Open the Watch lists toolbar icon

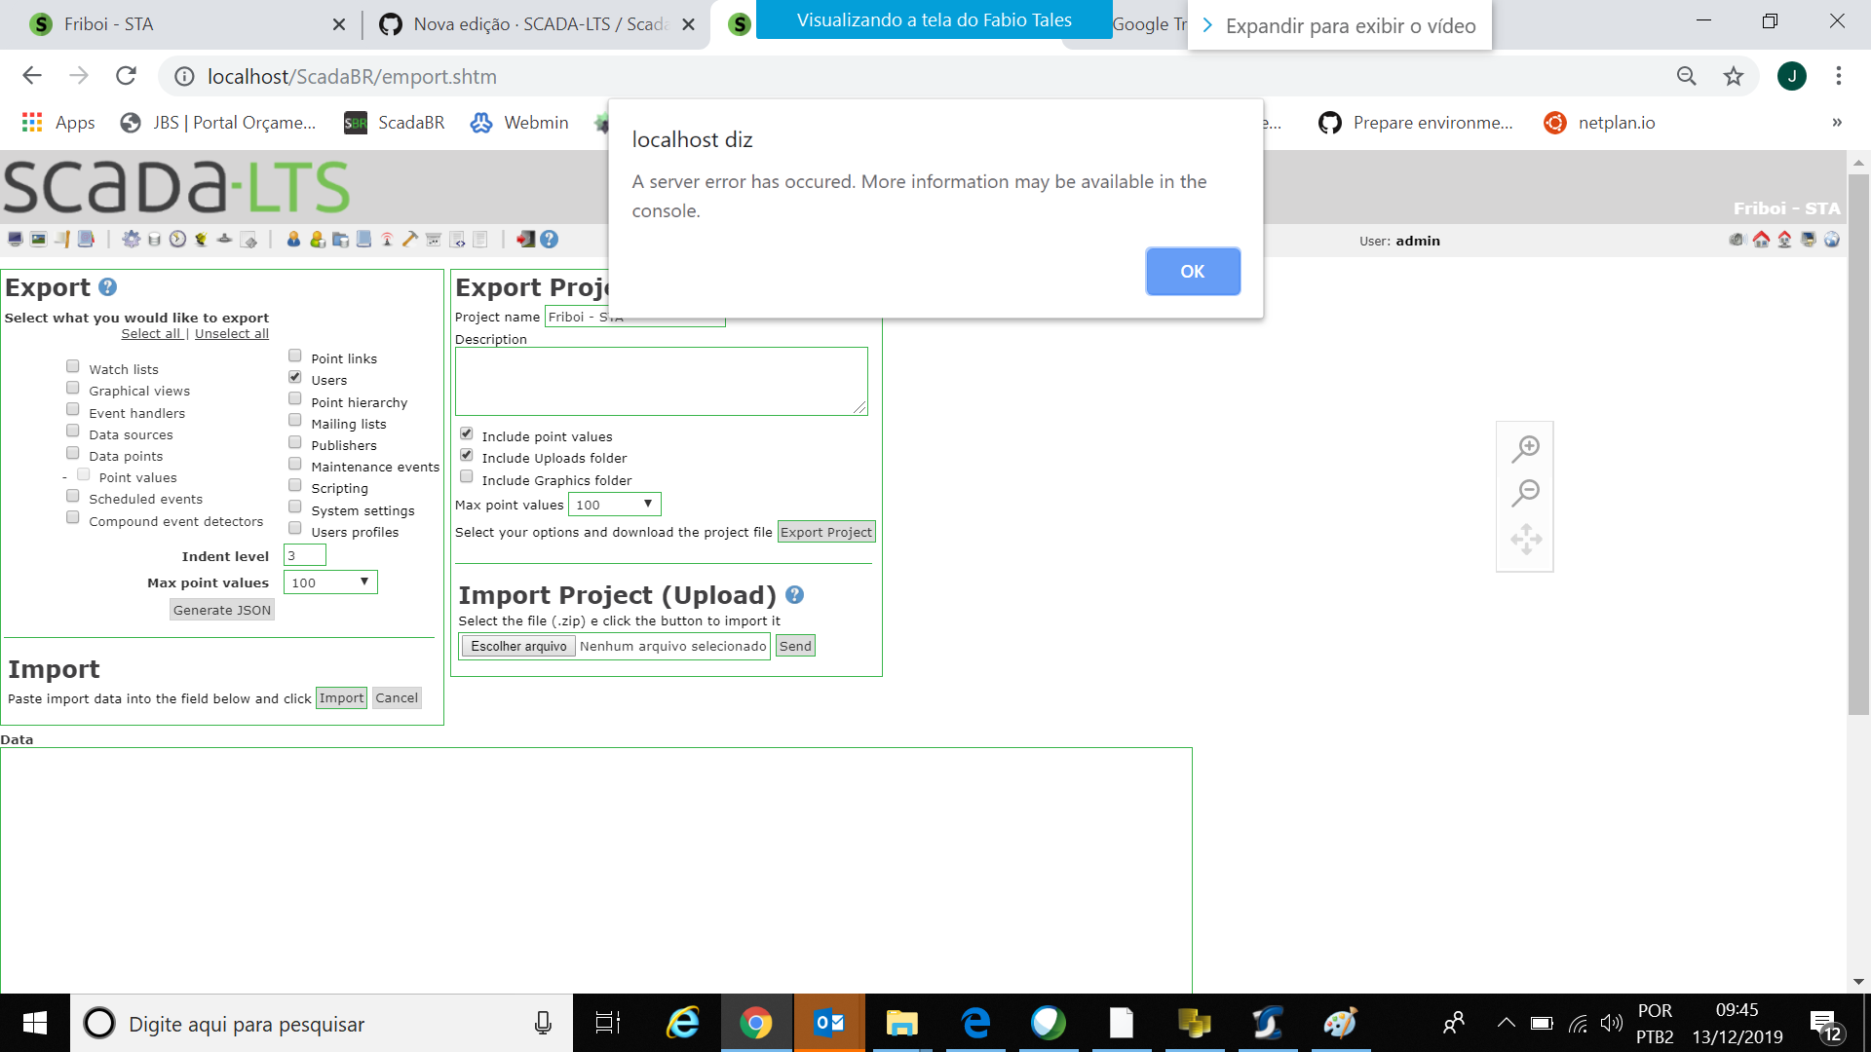coord(16,241)
